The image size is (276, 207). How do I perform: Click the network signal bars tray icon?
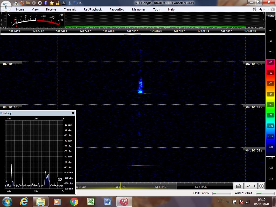coord(247,202)
